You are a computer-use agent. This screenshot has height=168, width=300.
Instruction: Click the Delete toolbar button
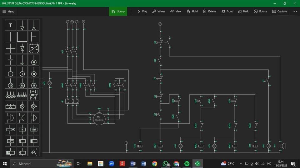[x=209, y=12]
